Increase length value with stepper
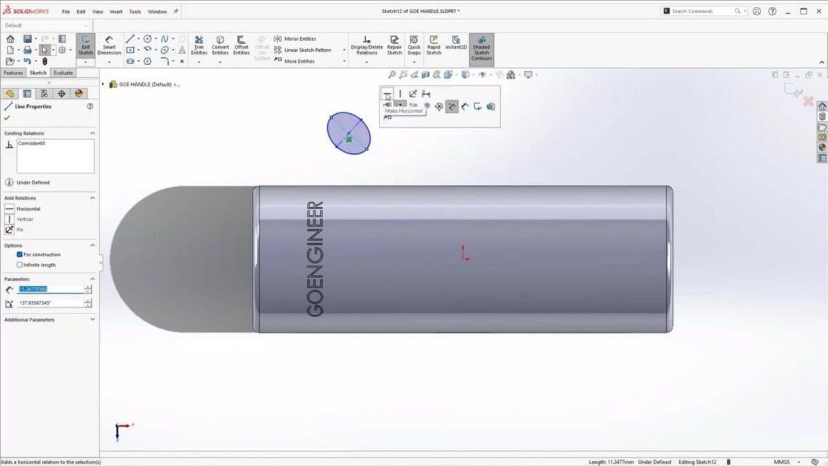Image resolution: width=828 pixels, height=466 pixels. [x=88, y=287]
